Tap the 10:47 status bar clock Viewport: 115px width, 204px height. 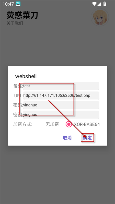(8, 4)
